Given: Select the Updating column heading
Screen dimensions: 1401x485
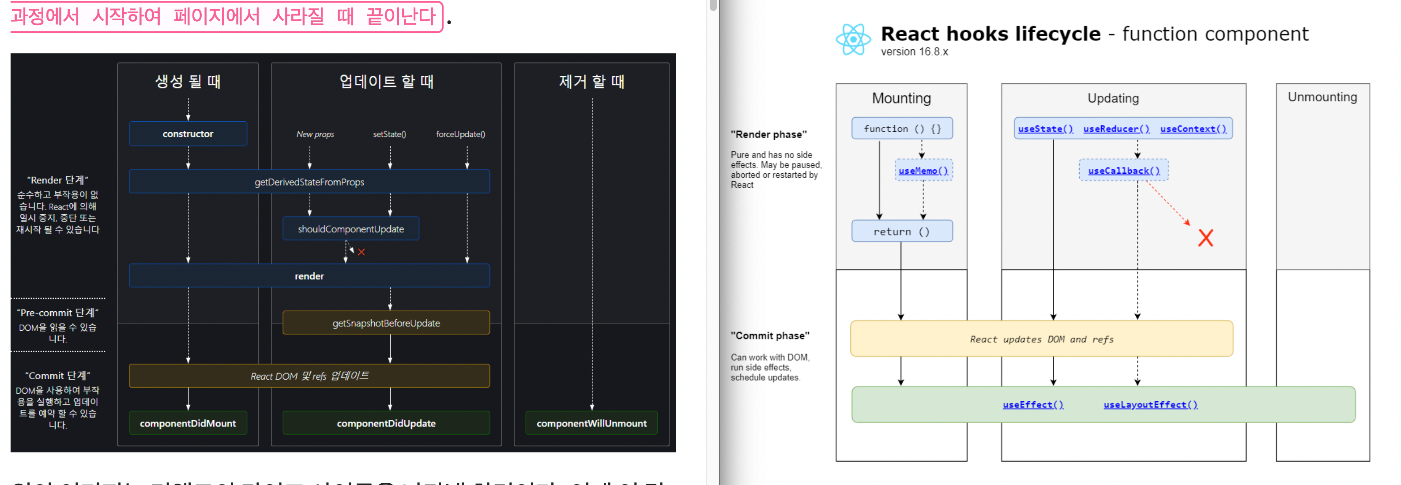Looking at the screenshot, I should [x=1112, y=98].
